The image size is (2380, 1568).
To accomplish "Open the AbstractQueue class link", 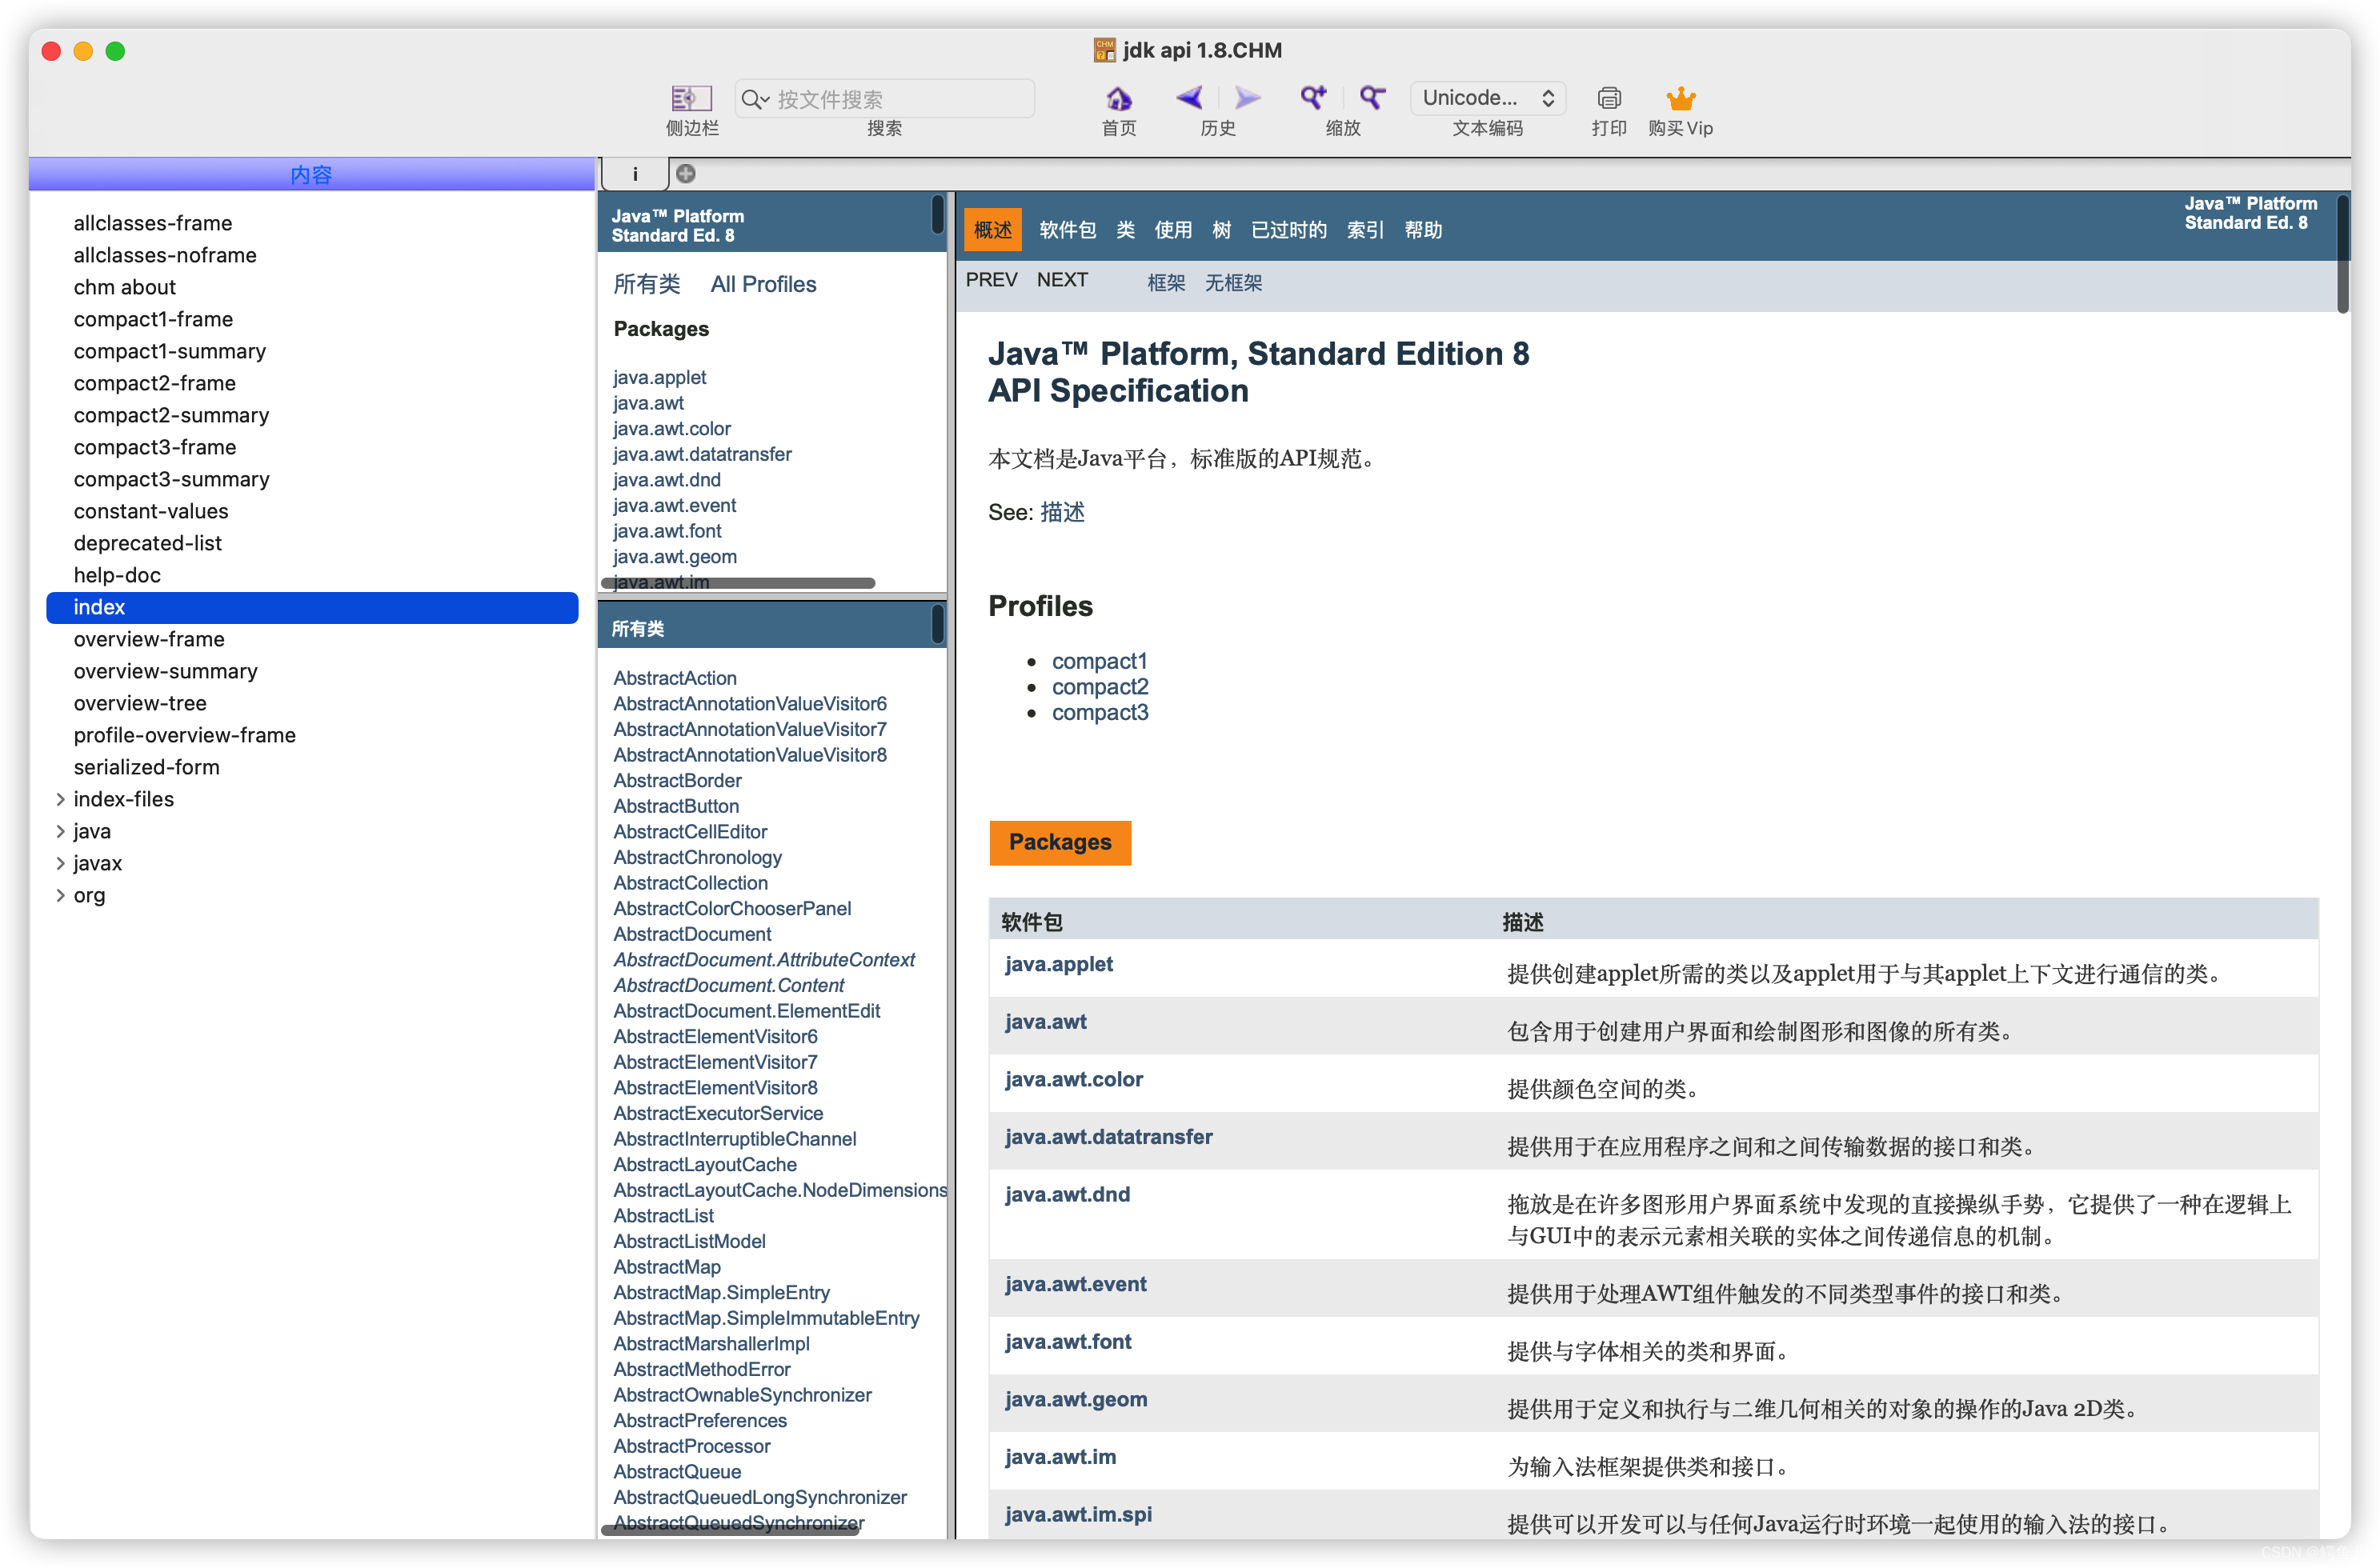I will point(677,1472).
